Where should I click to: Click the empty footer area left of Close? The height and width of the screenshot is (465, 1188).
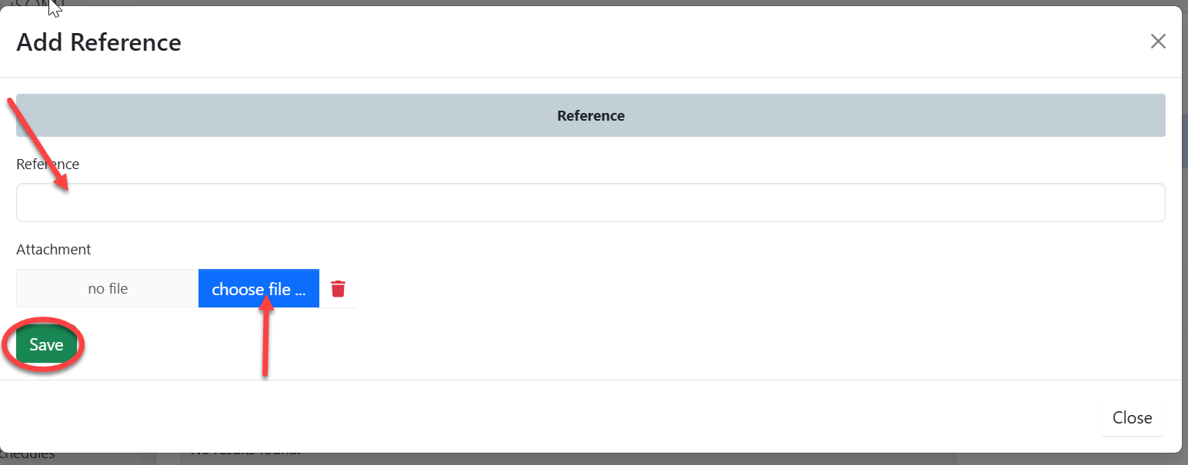(539, 417)
